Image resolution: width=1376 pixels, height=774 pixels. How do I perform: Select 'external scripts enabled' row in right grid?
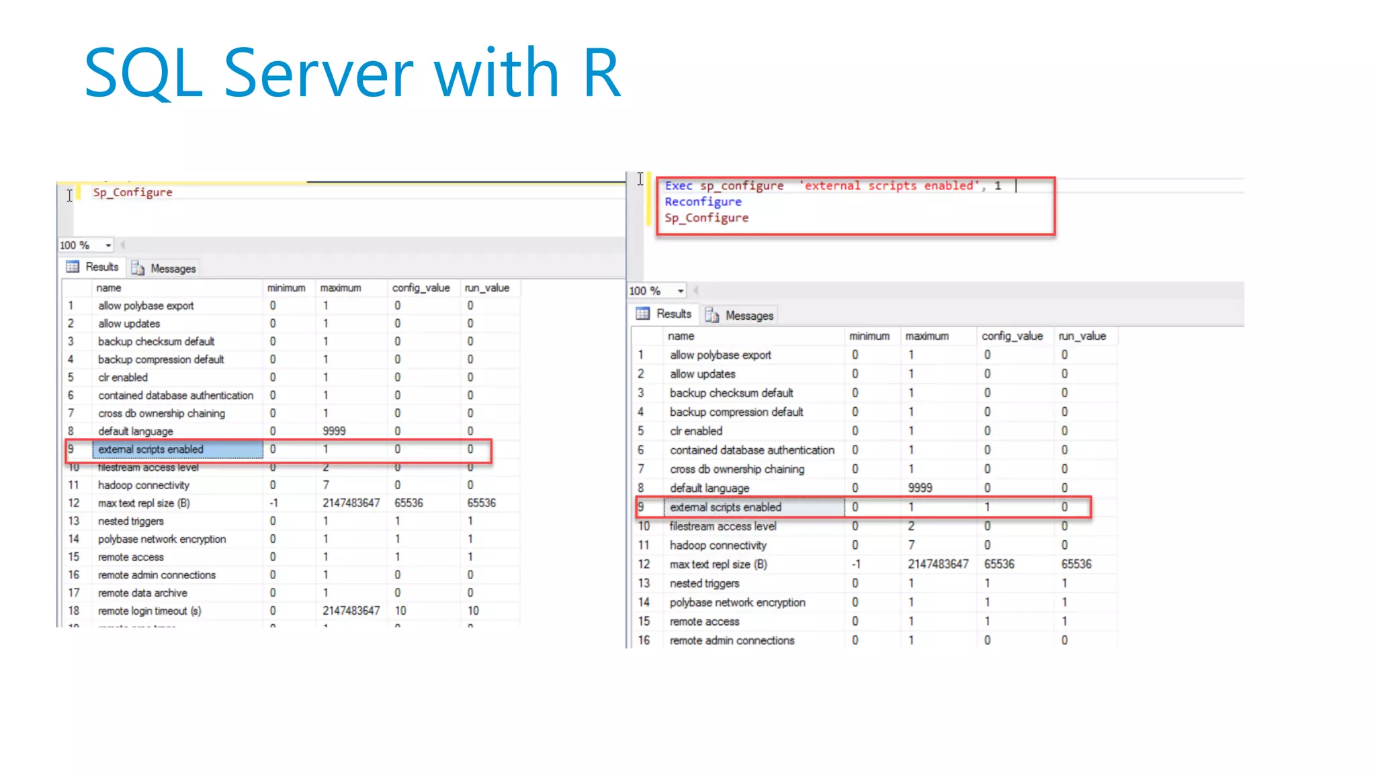click(725, 507)
